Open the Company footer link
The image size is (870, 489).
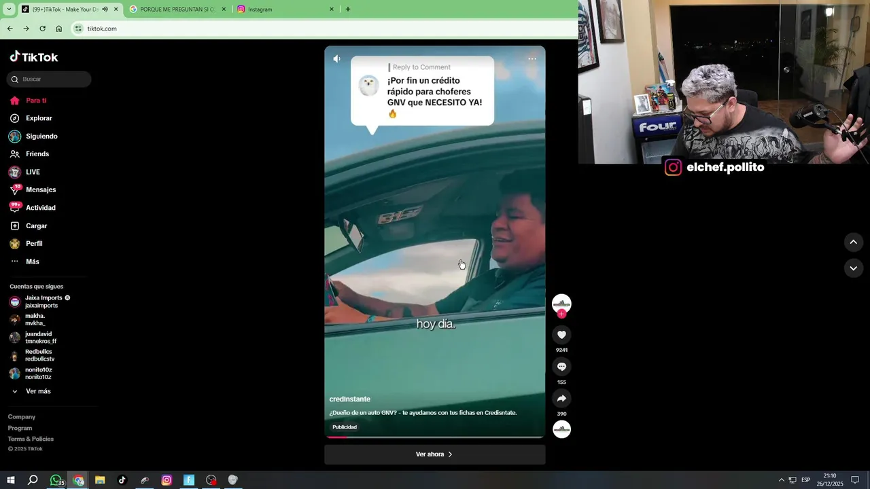22,417
